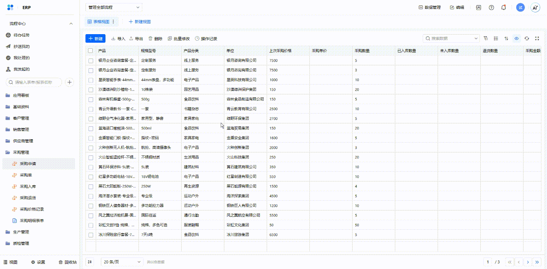The width and height of the screenshot is (547, 269).
Task: Open the help question mark icon
Action: pyautogui.click(x=491, y=7)
